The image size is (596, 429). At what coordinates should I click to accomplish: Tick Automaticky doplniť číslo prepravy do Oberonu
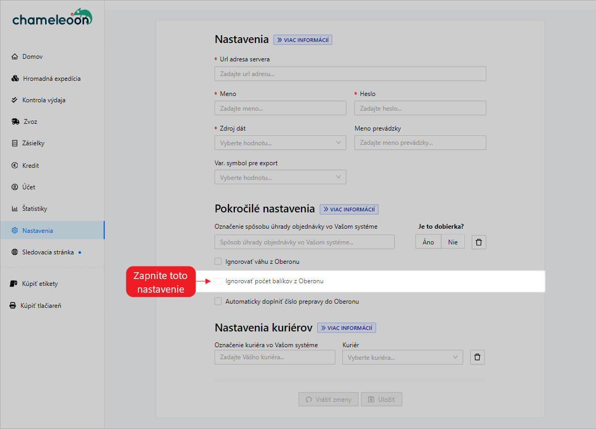tap(218, 302)
